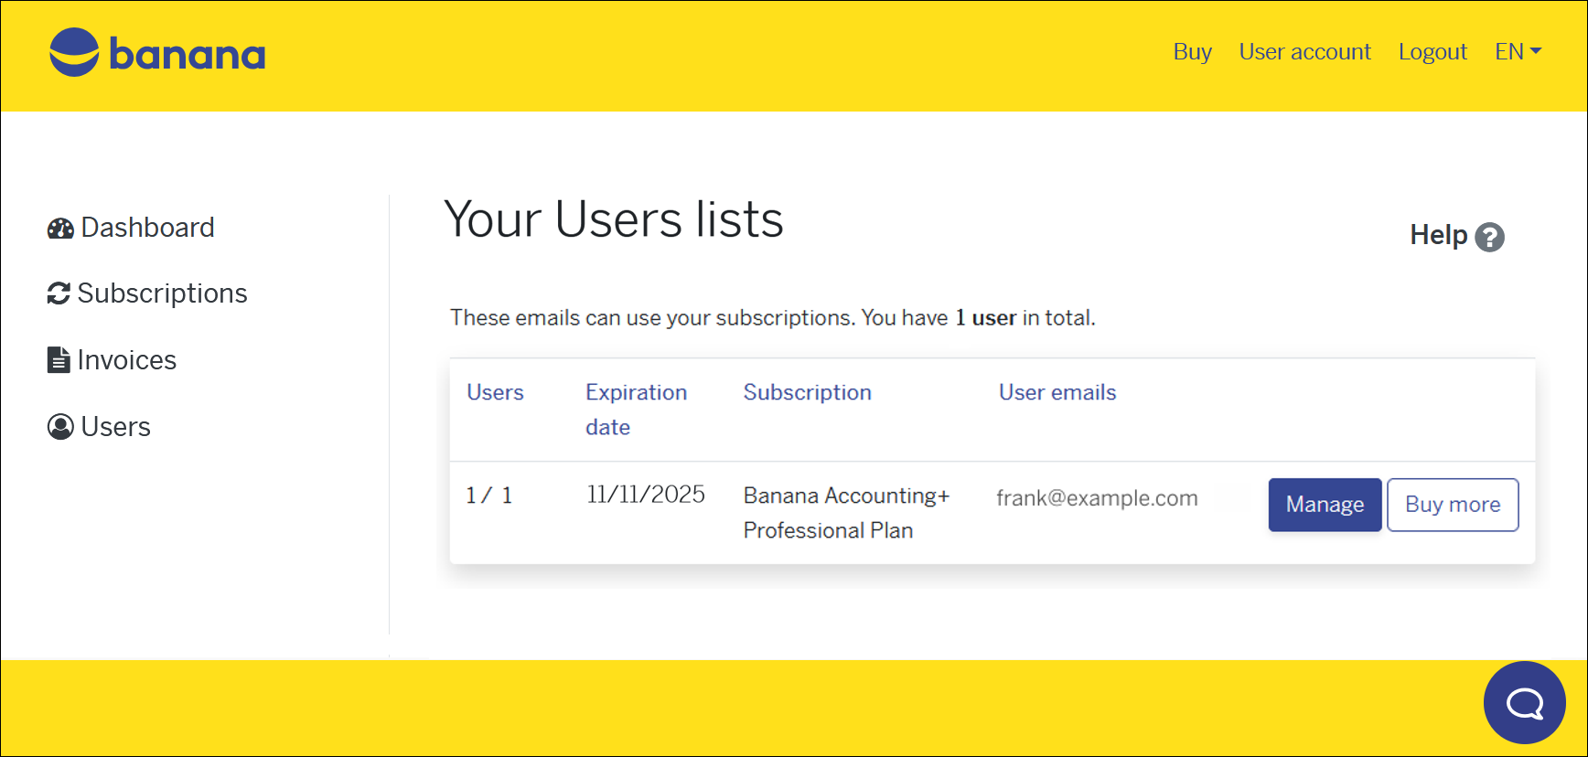Image resolution: width=1588 pixels, height=757 pixels.
Task: Click the Dashboard gauge icon
Action: 60,229
